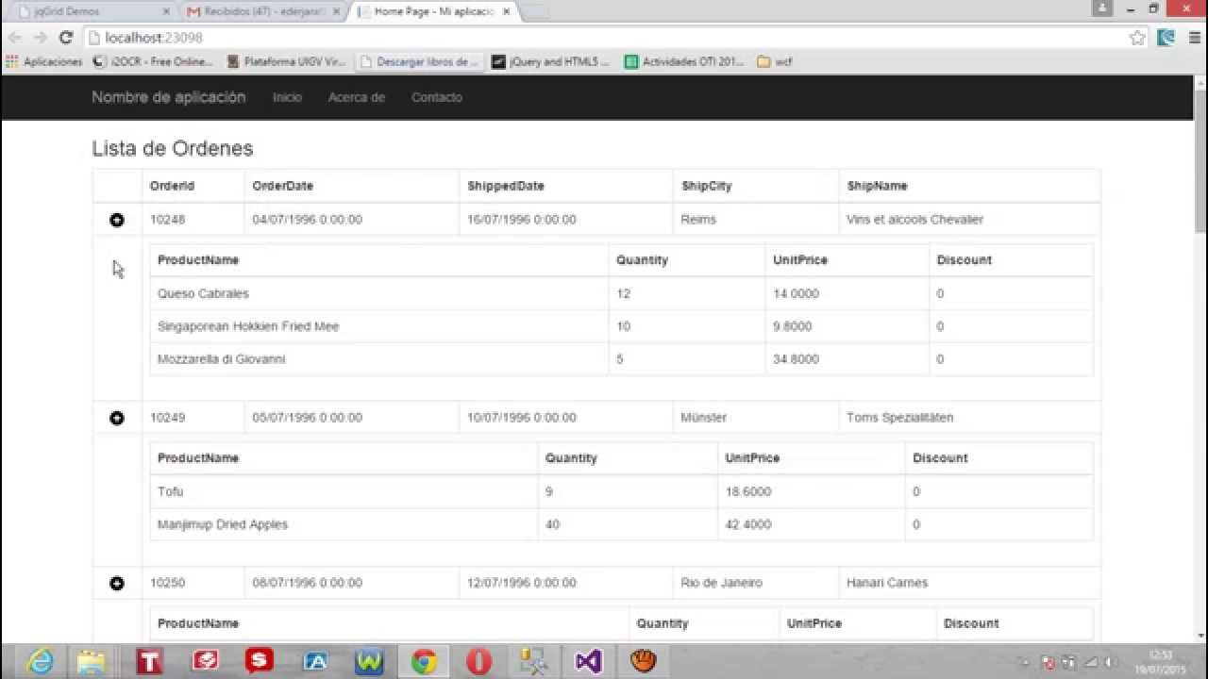Open jQuery and HTML5 bookmark

click(551, 62)
